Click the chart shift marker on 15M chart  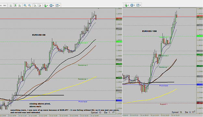point(179,8)
